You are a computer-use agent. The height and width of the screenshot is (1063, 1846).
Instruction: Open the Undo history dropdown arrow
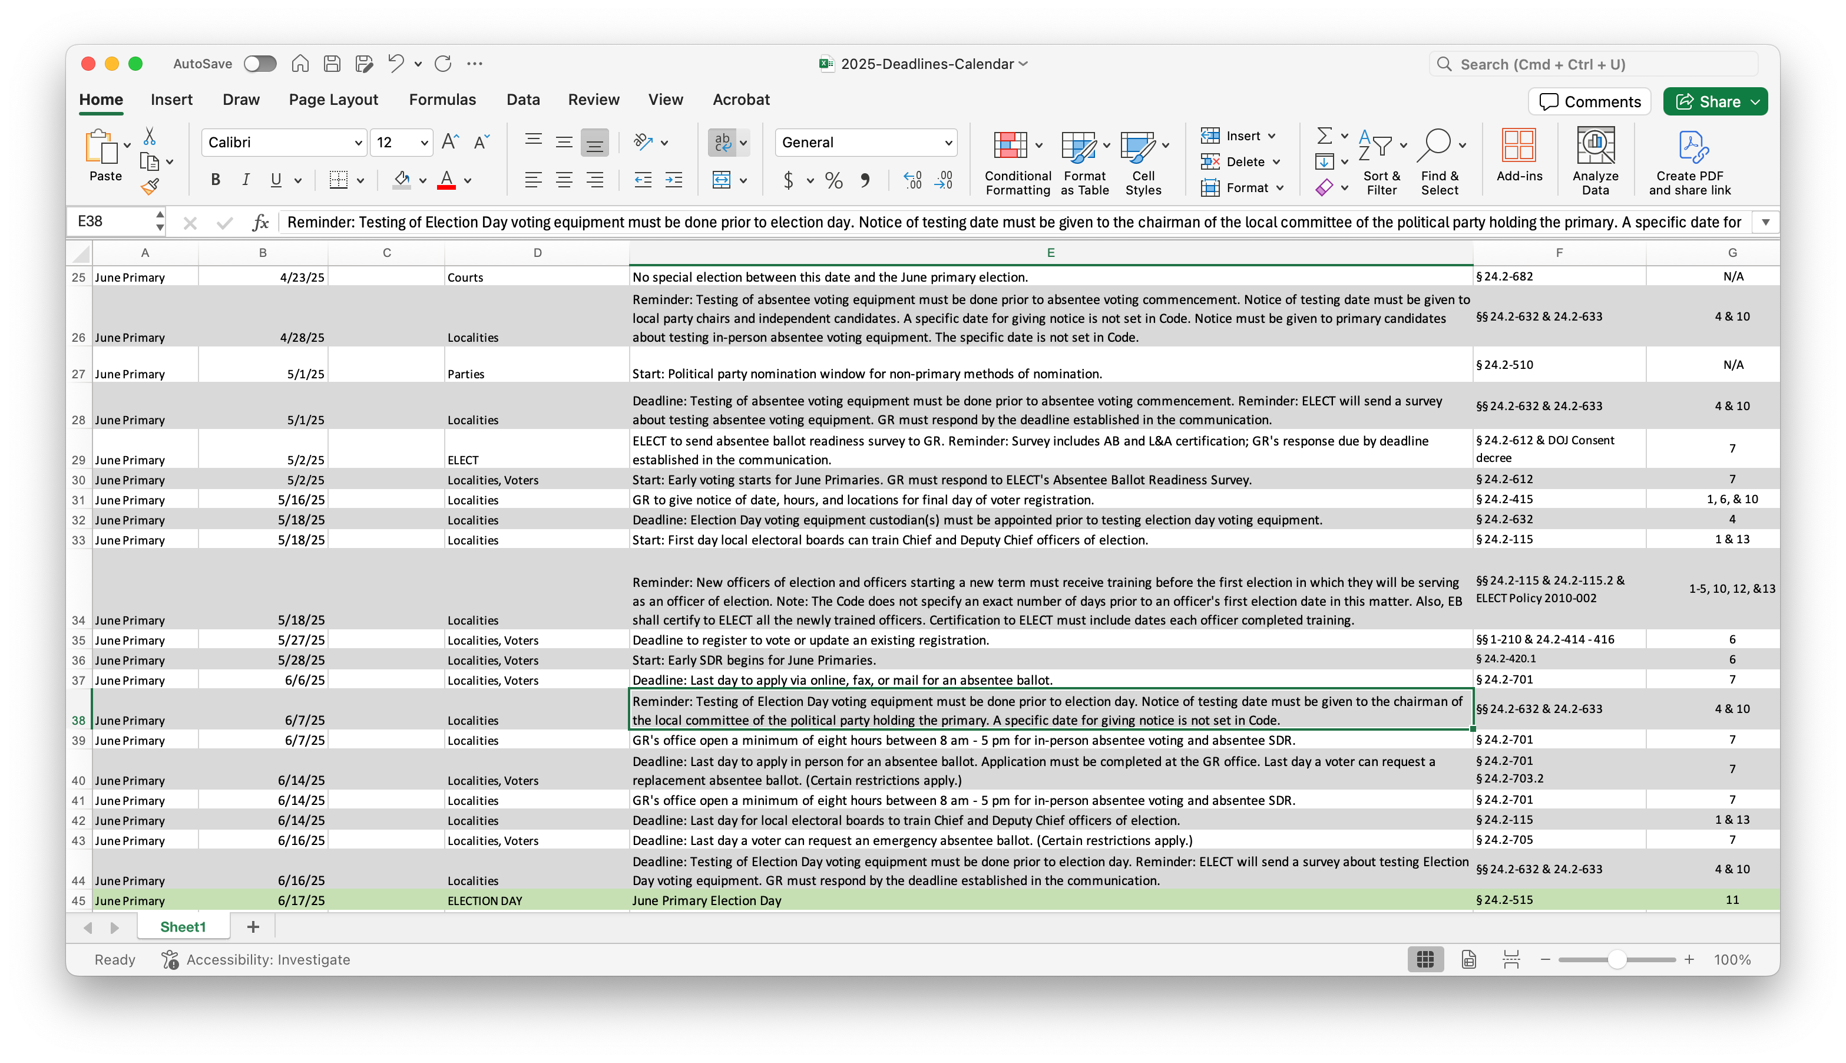[418, 64]
